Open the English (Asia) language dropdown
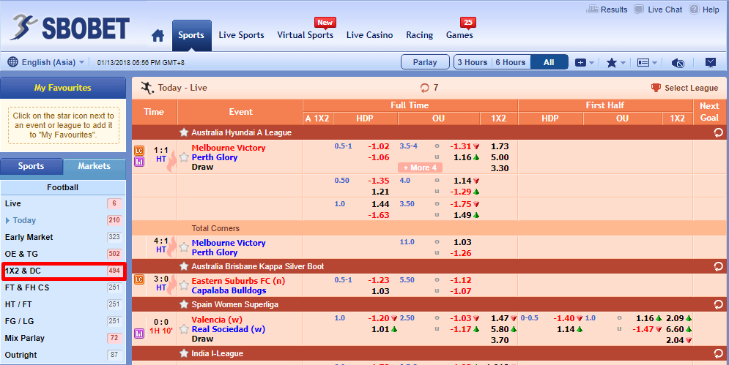 [46, 62]
